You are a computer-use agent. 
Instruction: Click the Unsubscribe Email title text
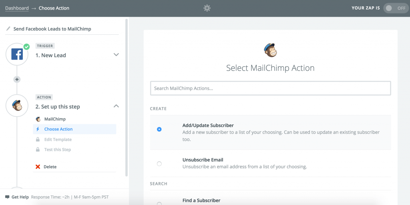(203, 159)
